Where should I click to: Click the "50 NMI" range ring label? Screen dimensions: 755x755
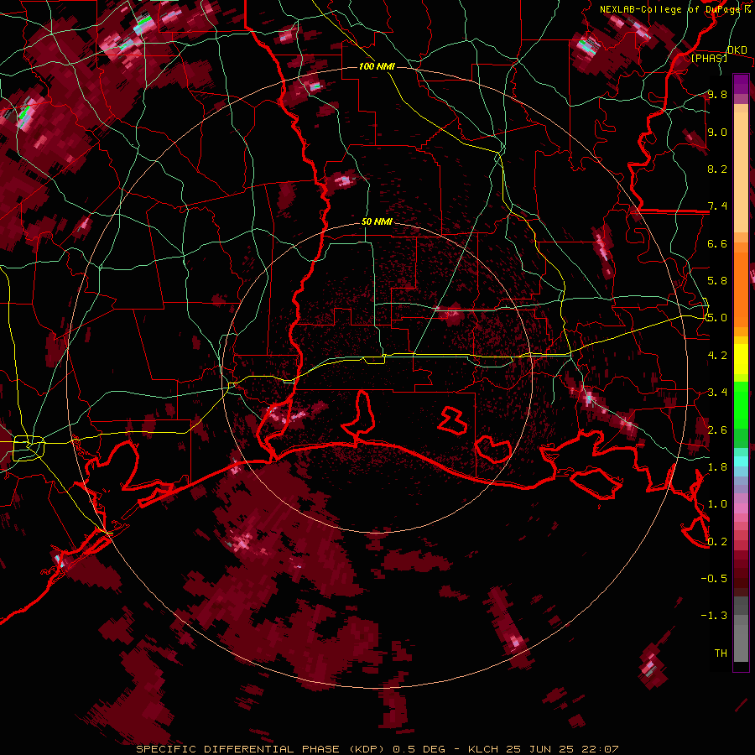(377, 222)
